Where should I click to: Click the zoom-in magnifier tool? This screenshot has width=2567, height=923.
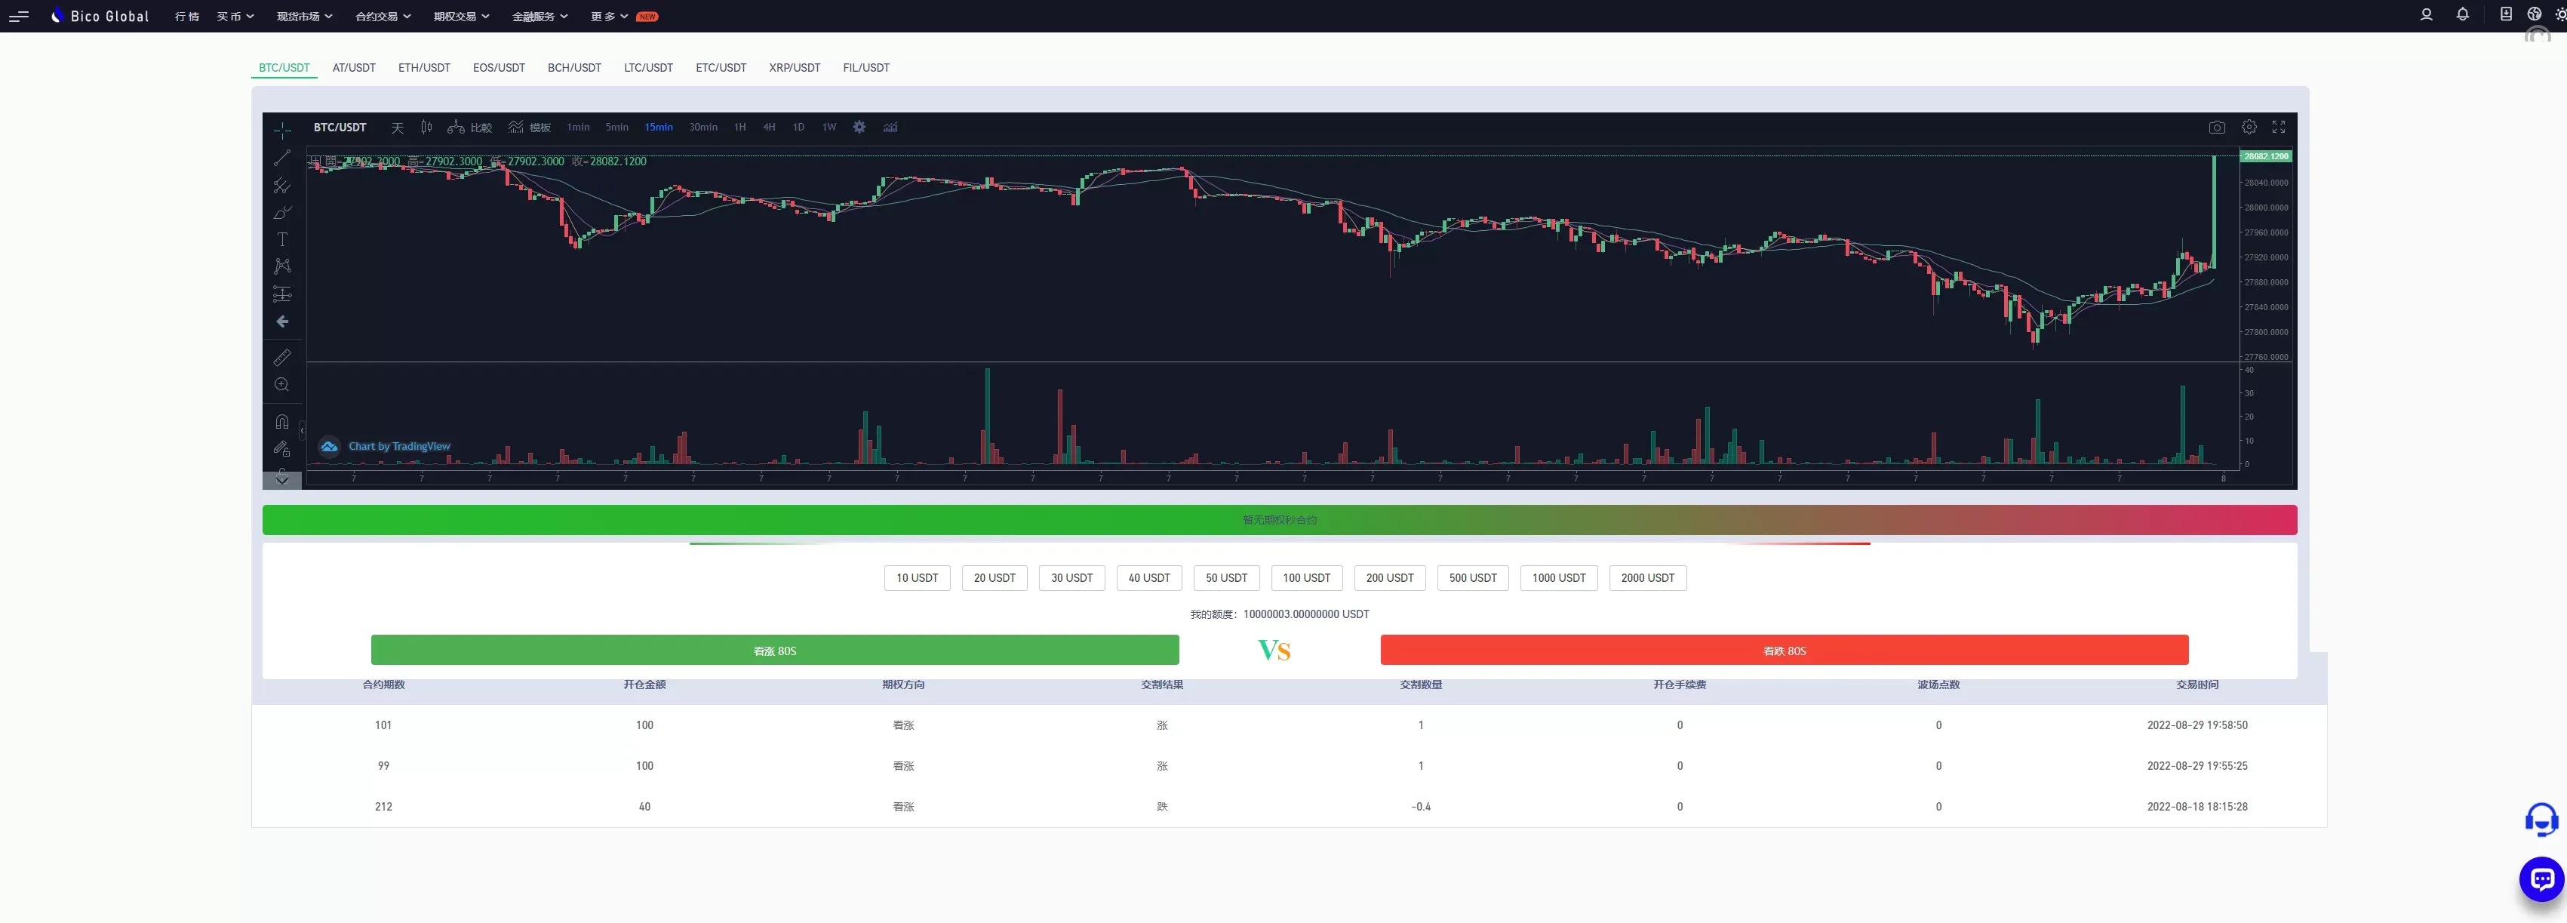coord(282,385)
